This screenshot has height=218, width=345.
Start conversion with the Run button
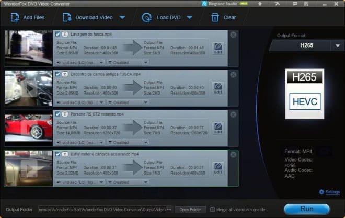click(x=307, y=209)
